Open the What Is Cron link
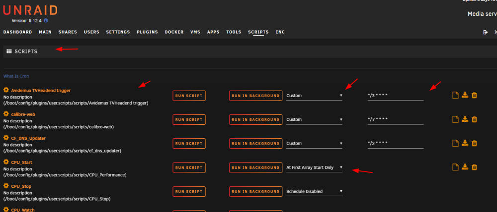The width and height of the screenshot is (497, 212). click(x=16, y=76)
